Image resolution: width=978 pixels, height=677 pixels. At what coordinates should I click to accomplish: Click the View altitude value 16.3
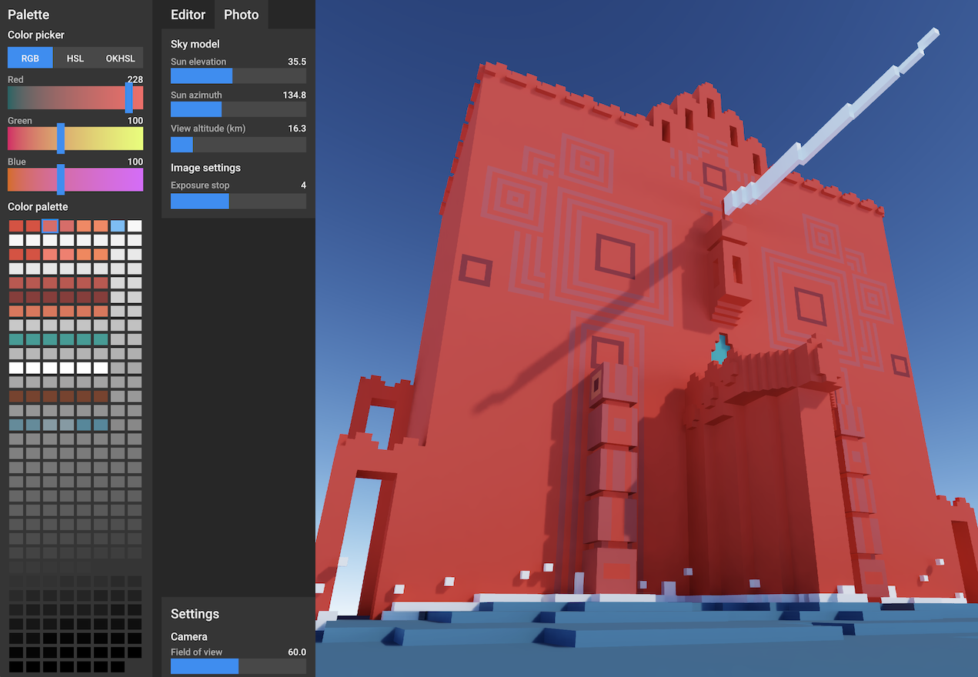point(297,128)
